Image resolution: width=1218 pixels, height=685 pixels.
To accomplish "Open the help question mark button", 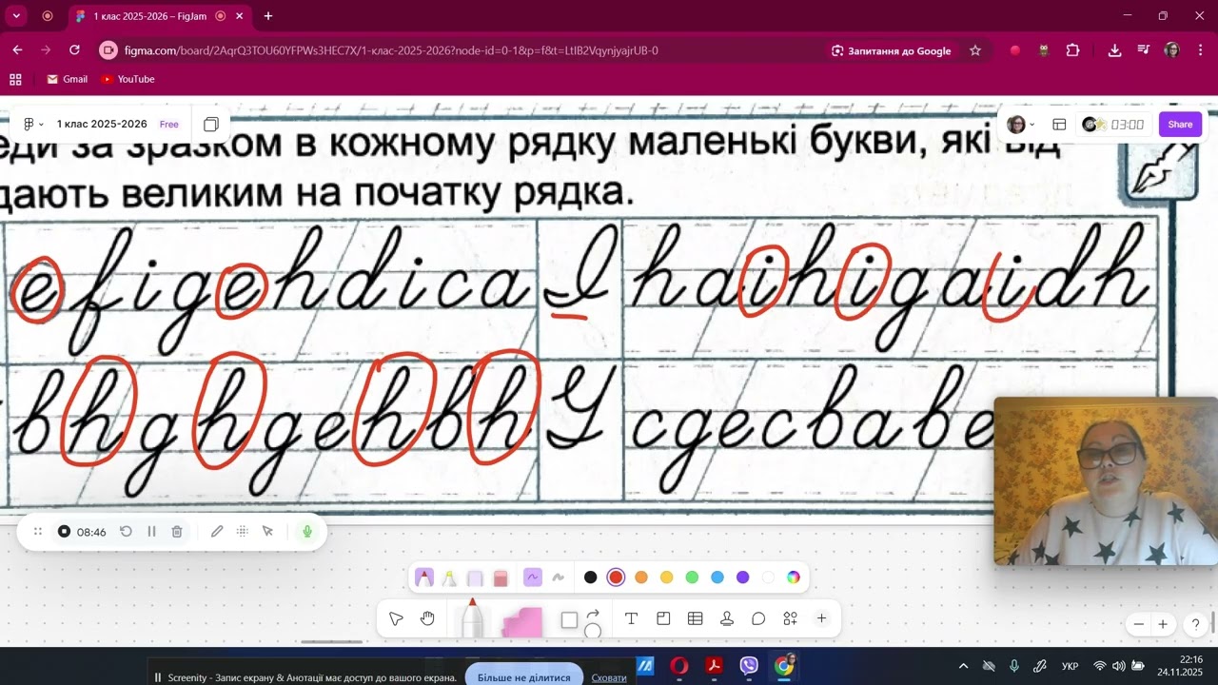I will pos(1196,625).
